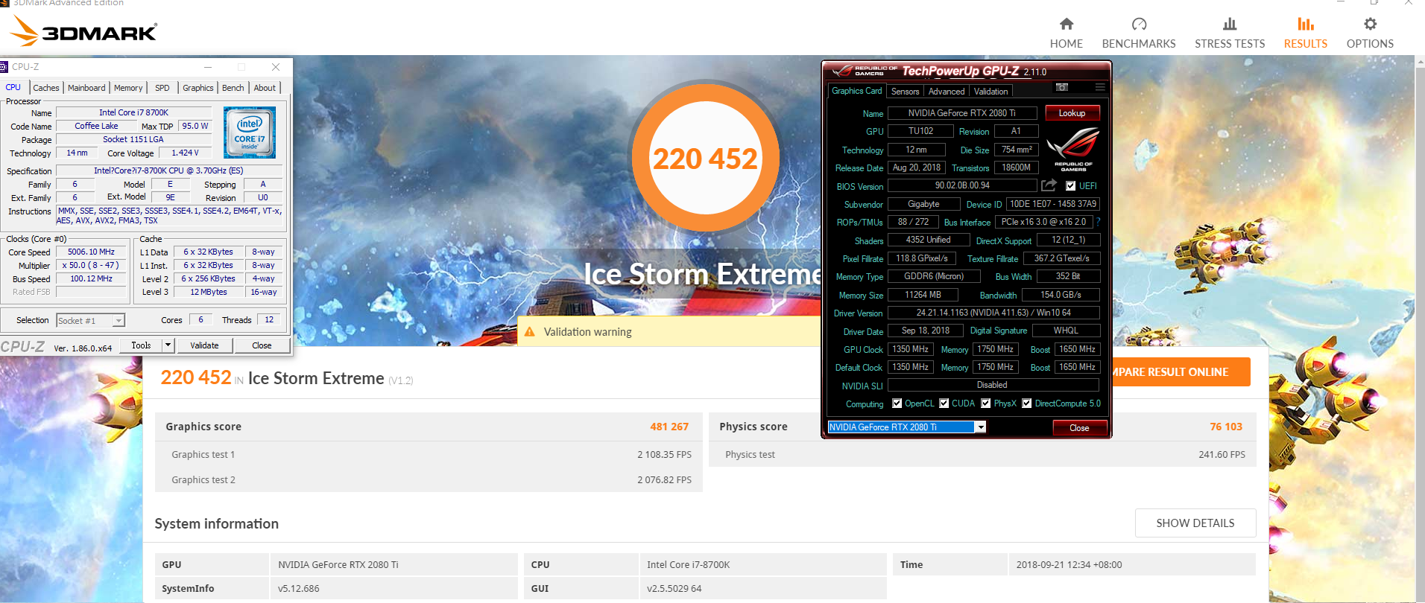Click the 3DMark logo

[x=83, y=31]
